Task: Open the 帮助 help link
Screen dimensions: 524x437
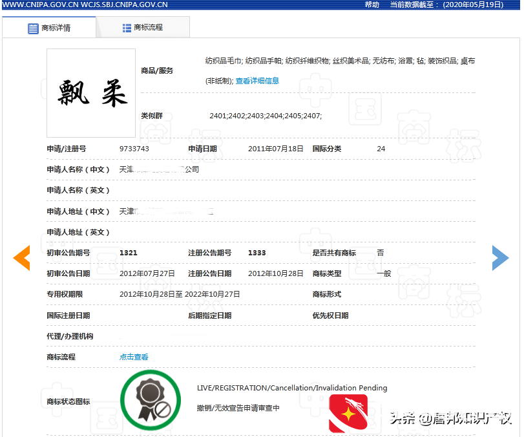Action: [x=372, y=5]
